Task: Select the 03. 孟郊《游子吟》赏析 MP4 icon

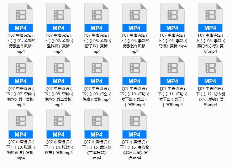Action: (97, 18)
